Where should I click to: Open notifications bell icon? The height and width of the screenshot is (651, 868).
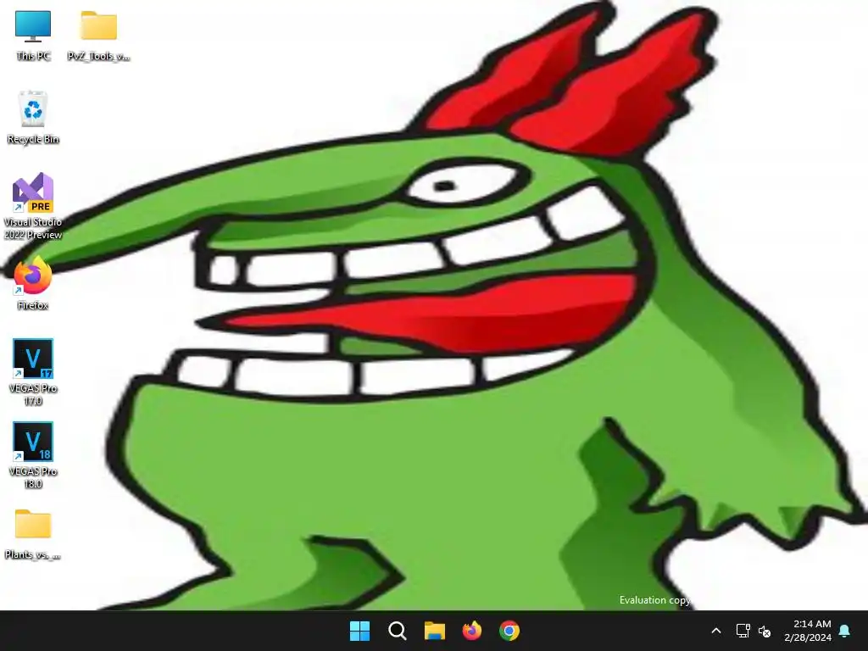coord(845,631)
